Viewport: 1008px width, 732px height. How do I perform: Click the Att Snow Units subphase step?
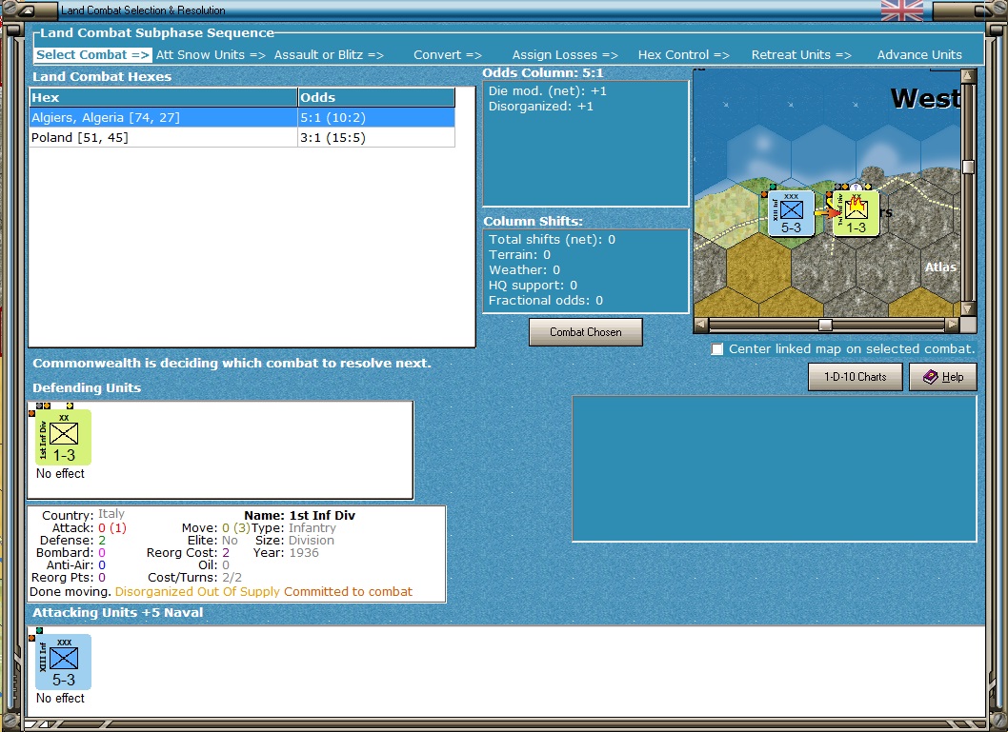(x=211, y=55)
